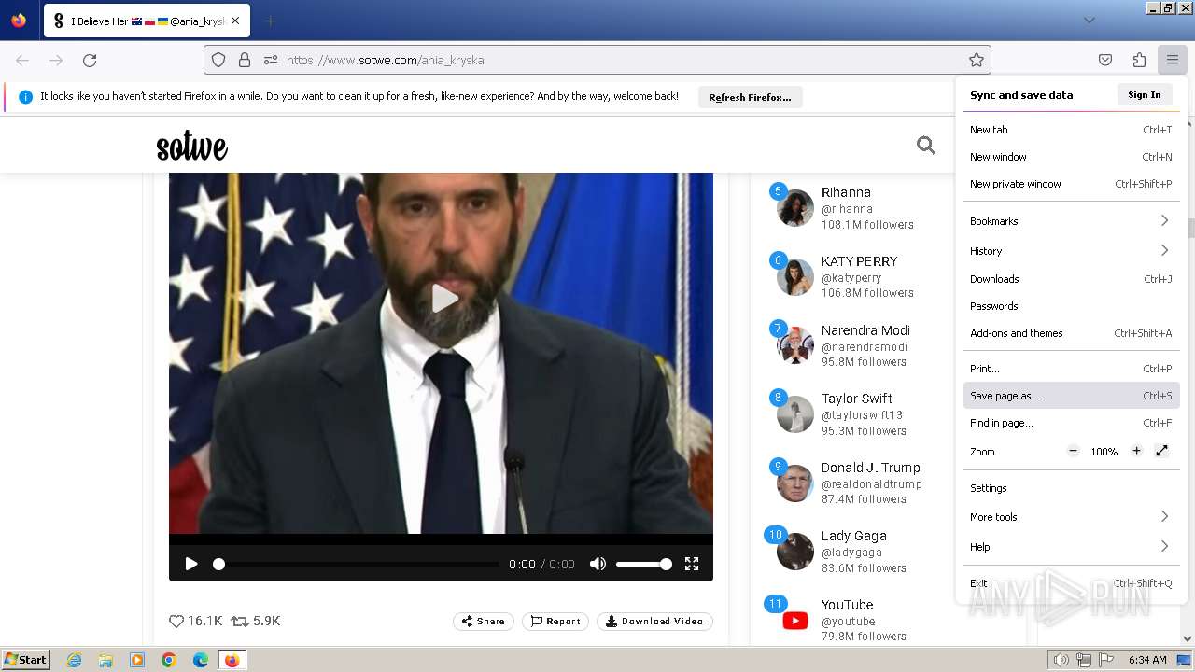Launch Internet Explorer from taskbar
Screen dimensions: 1195x672
point(75,660)
